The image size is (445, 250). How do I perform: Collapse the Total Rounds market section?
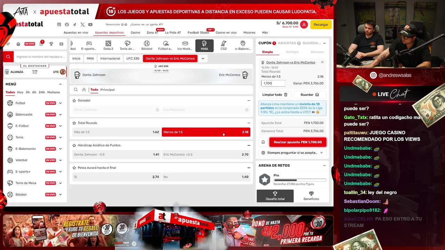(x=249, y=123)
